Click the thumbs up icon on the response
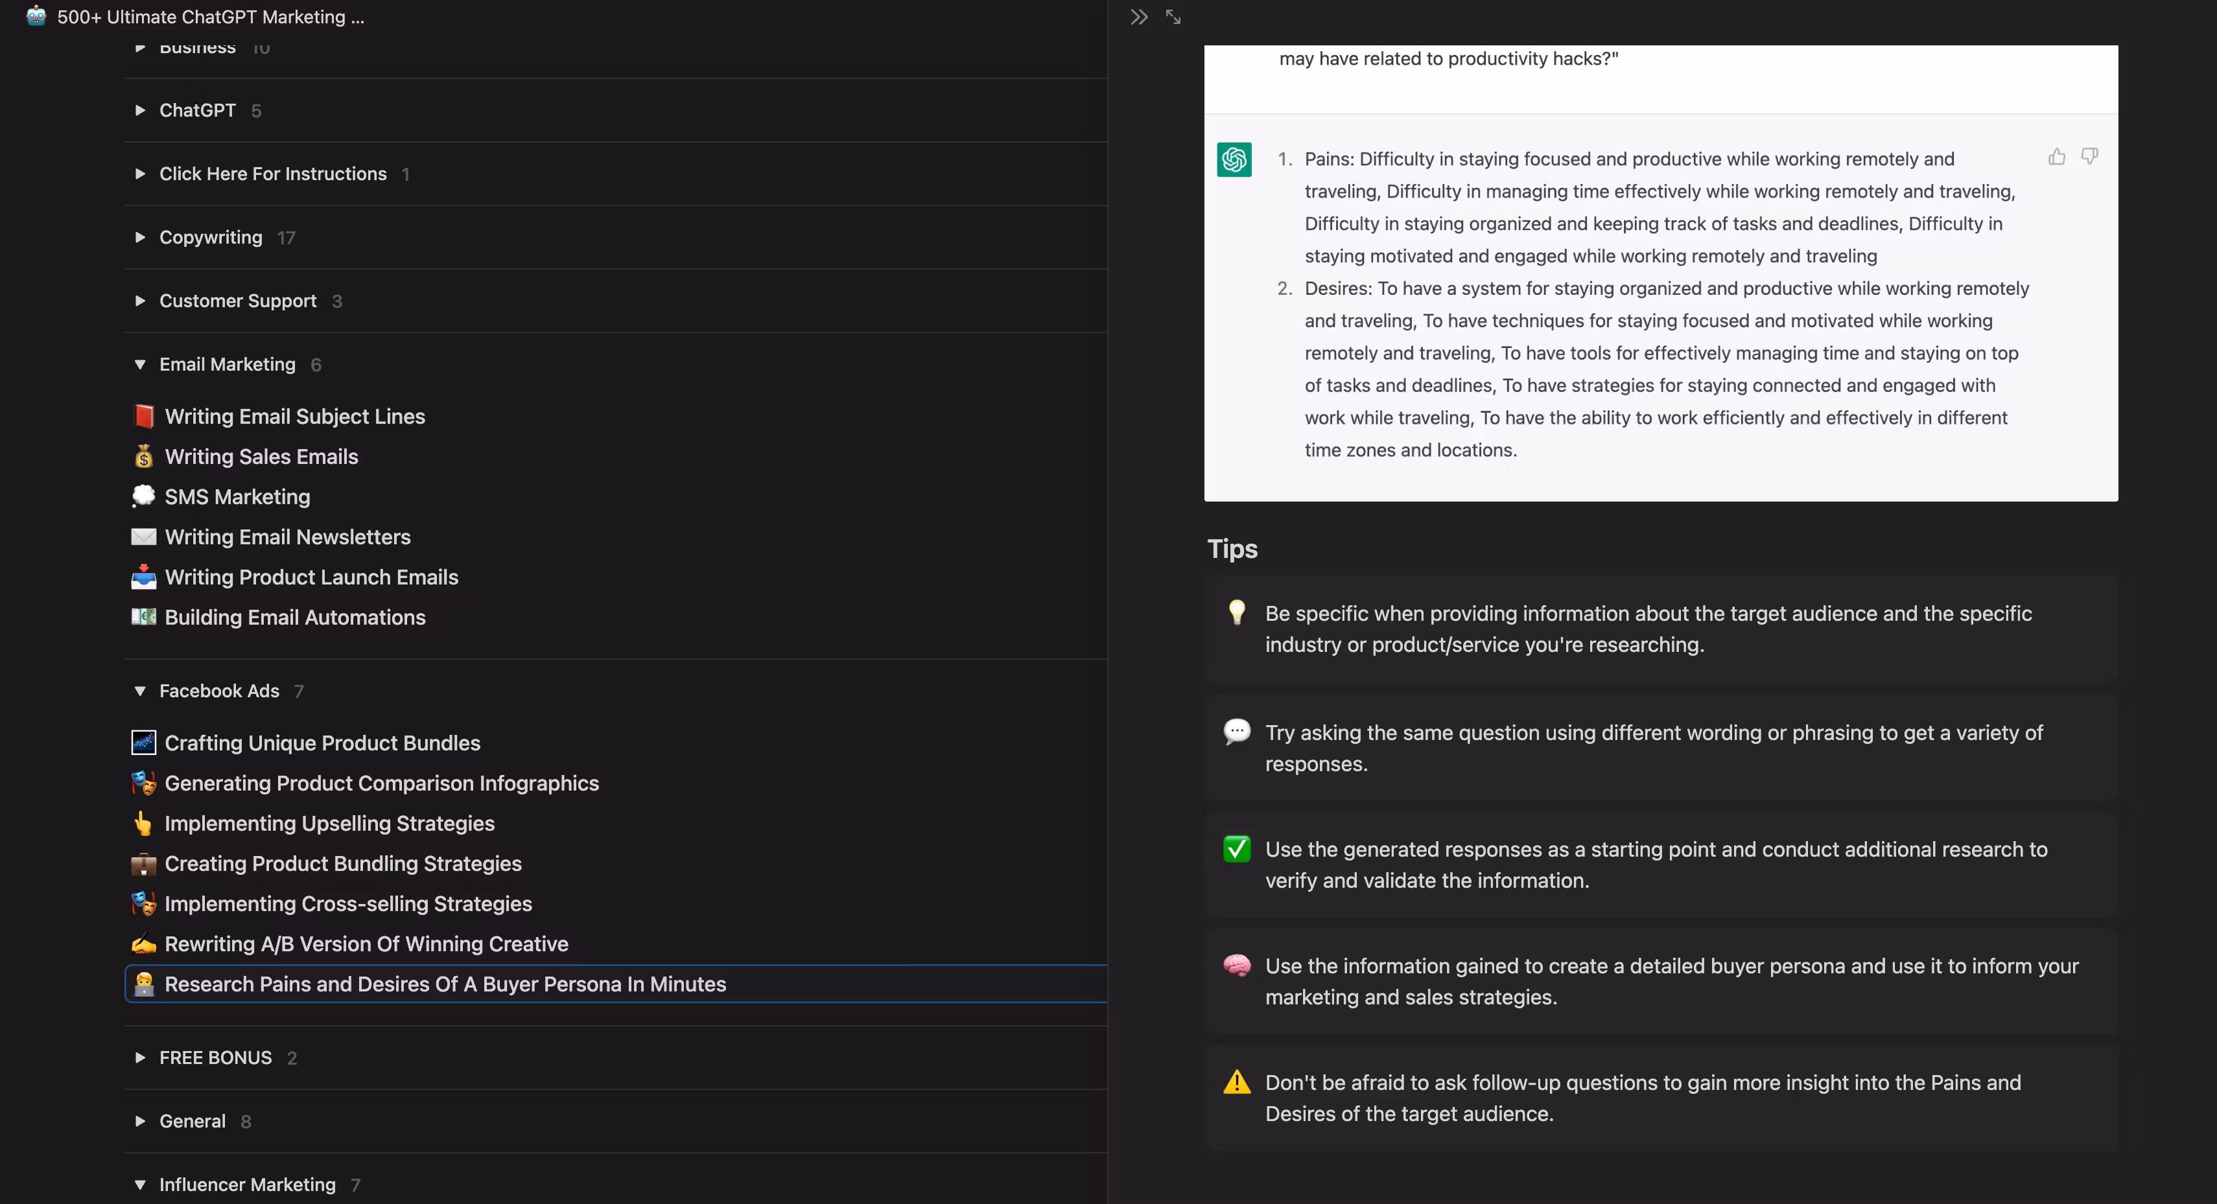 (x=2056, y=157)
